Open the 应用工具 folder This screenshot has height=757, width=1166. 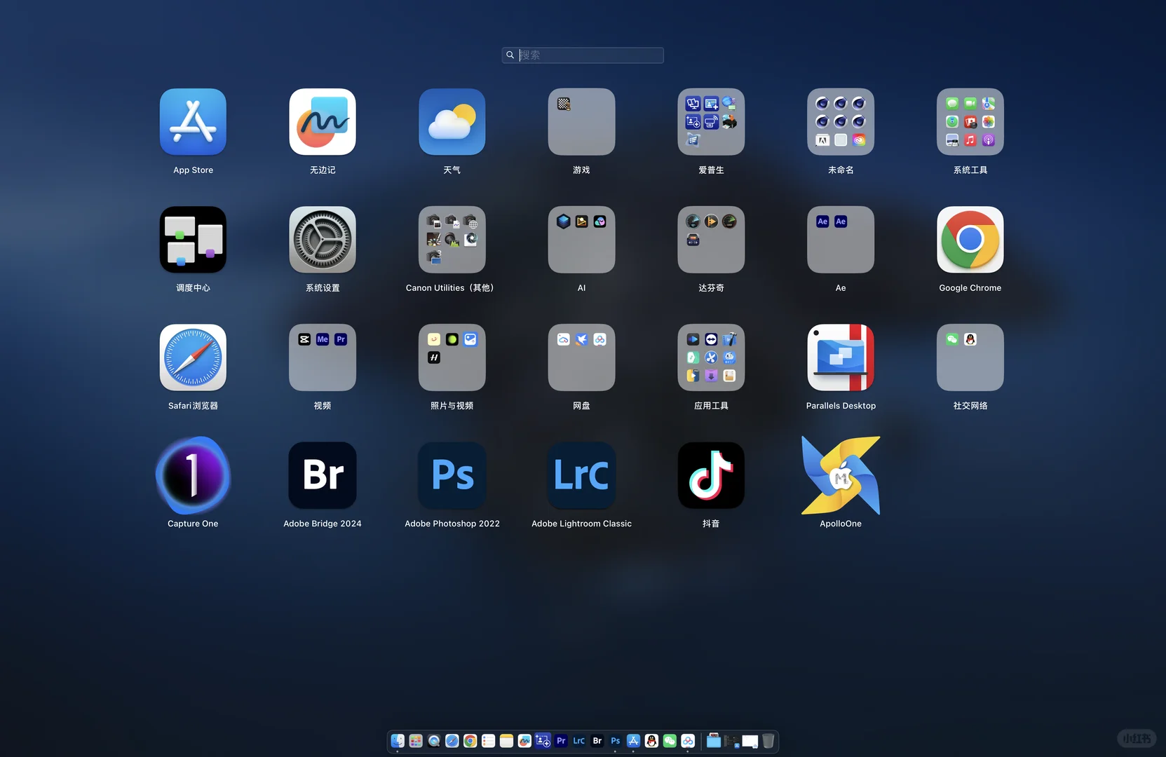[x=711, y=357]
